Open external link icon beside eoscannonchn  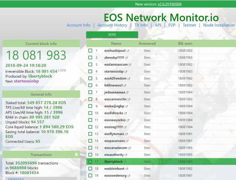tap(129, 99)
